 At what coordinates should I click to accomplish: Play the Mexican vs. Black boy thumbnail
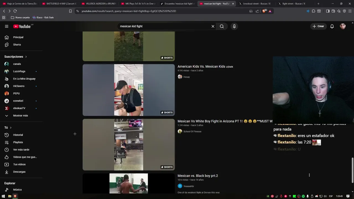click(x=129, y=184)
